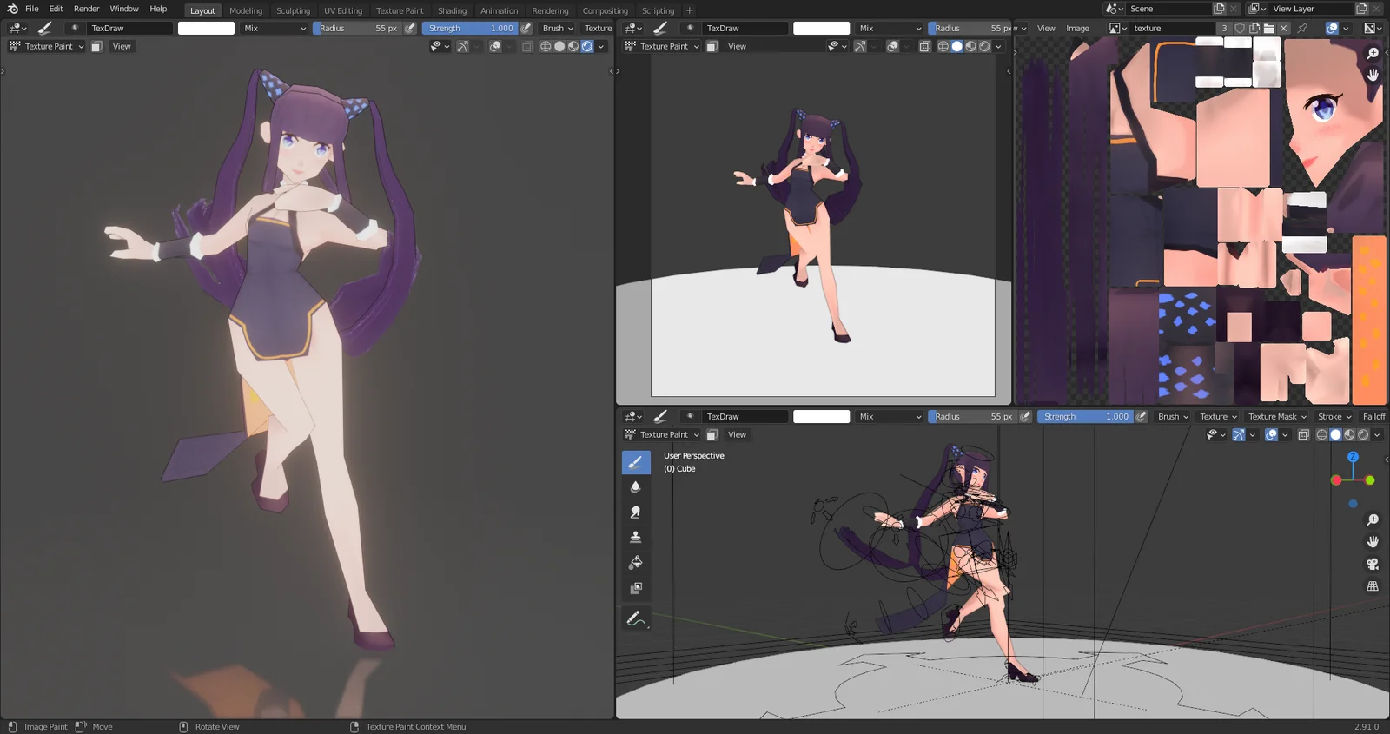Click the white color swatch in left header

click(206, 28)
